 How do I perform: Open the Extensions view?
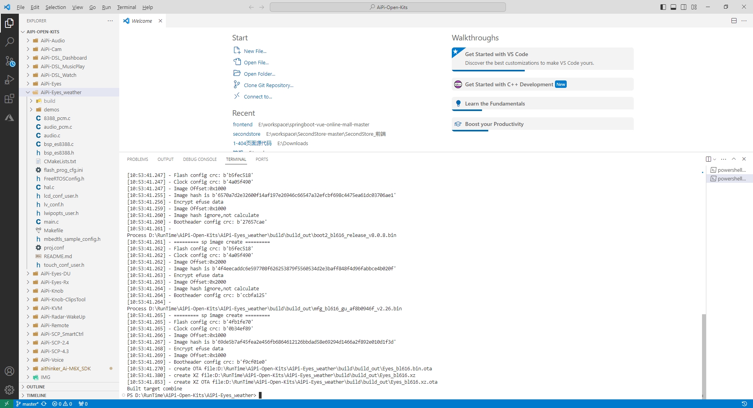coord(9,98)
